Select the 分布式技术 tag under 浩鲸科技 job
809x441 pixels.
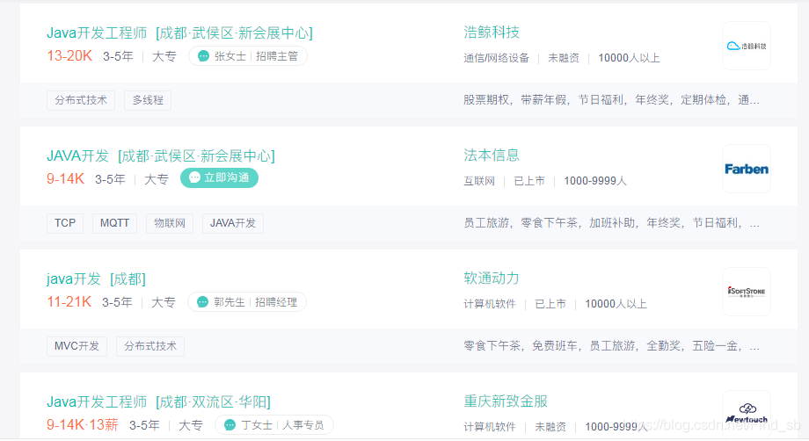pyautogui.click(x=81, y=100)
